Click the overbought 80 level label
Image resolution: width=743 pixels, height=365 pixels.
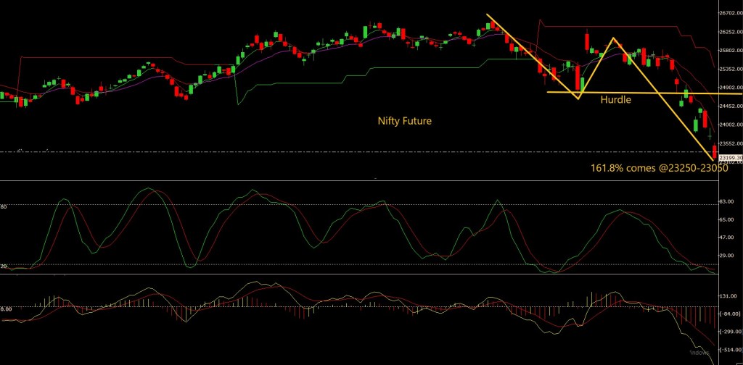point(4,206)
